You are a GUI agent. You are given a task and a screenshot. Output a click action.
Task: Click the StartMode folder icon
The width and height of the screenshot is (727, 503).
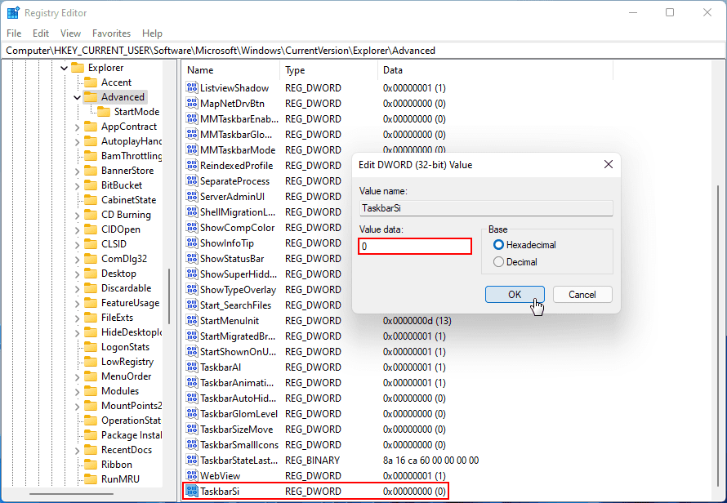tap(104, 112)
